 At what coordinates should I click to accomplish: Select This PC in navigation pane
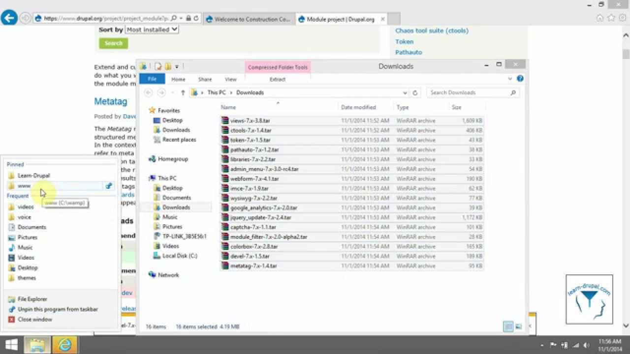[167, 178]
